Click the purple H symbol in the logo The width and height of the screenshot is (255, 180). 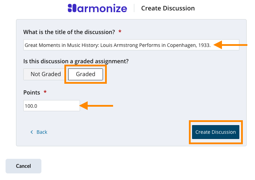[x=72, y=8]
